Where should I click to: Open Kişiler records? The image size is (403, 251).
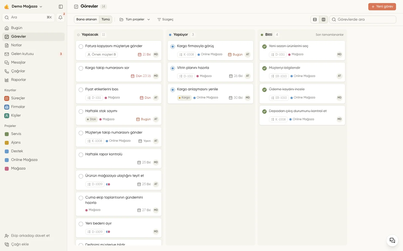tap(34, 115)
